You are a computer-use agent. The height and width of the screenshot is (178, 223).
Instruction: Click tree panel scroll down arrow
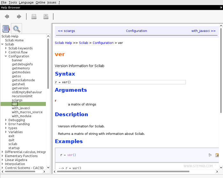click(48, 167)
